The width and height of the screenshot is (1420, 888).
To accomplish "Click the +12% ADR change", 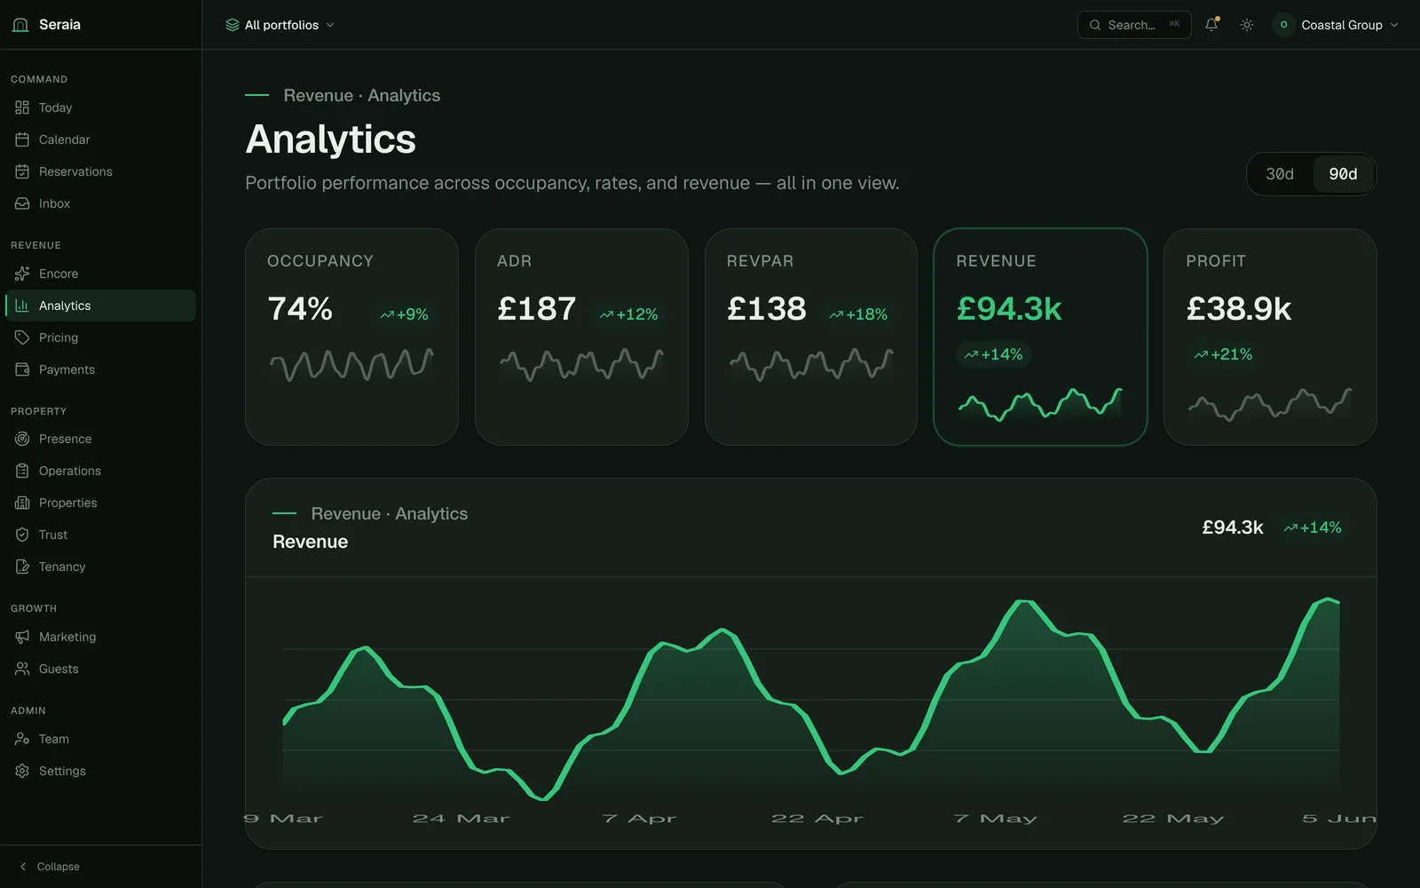I will pyautogui.click(x=628, y=314).
